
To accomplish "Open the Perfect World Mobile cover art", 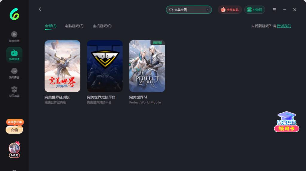I will point(147,66).
